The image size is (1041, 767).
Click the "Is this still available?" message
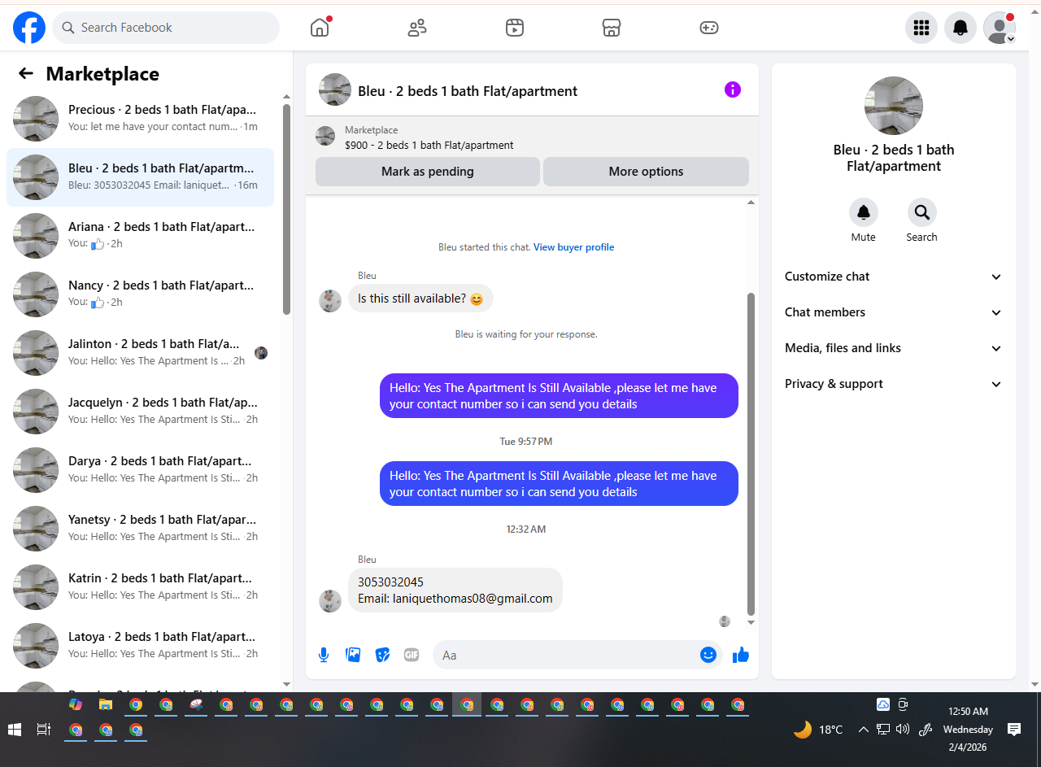[420, 299]
